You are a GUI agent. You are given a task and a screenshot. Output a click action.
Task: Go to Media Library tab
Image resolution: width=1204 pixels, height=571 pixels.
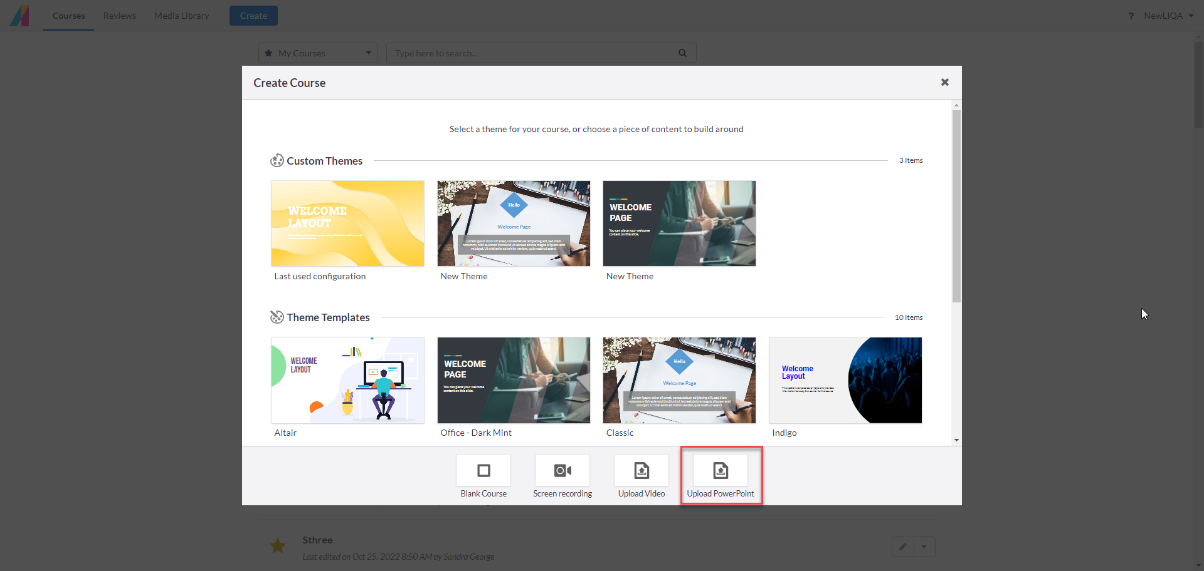coord(182,16)
